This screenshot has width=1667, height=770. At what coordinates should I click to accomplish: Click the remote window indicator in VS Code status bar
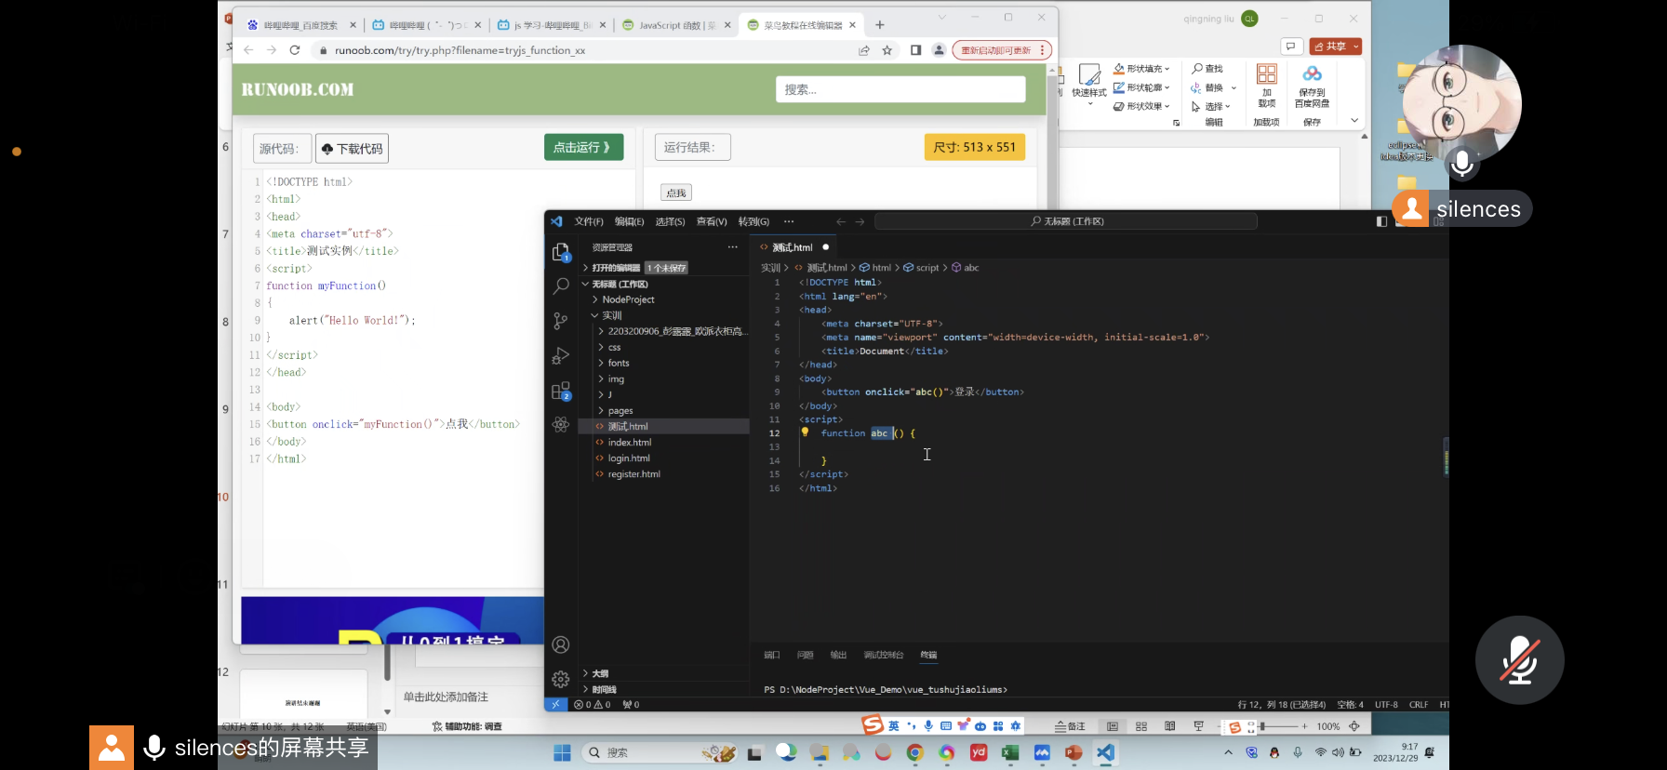click(555, 704)
